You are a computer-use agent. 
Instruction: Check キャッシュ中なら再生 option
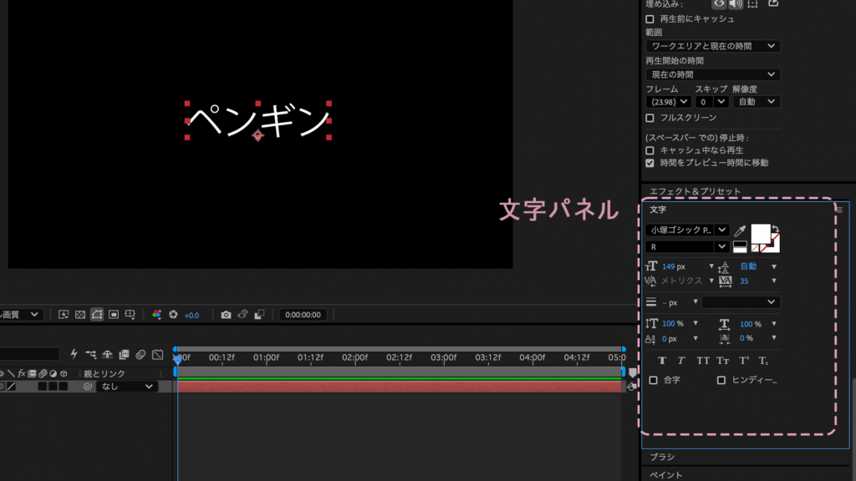coord(650,150)
